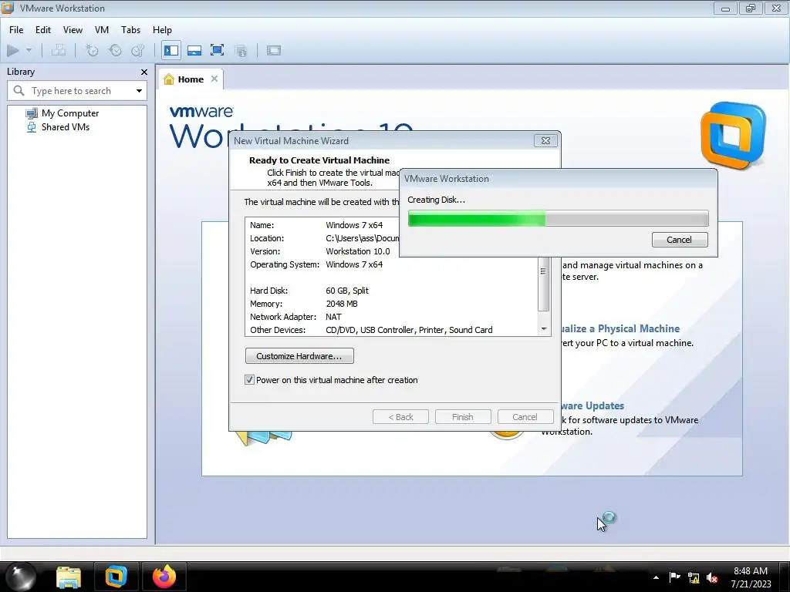Expand the Library search dropdown arrow
This screenshot has height=592, width=790.
tap(139, 91)
